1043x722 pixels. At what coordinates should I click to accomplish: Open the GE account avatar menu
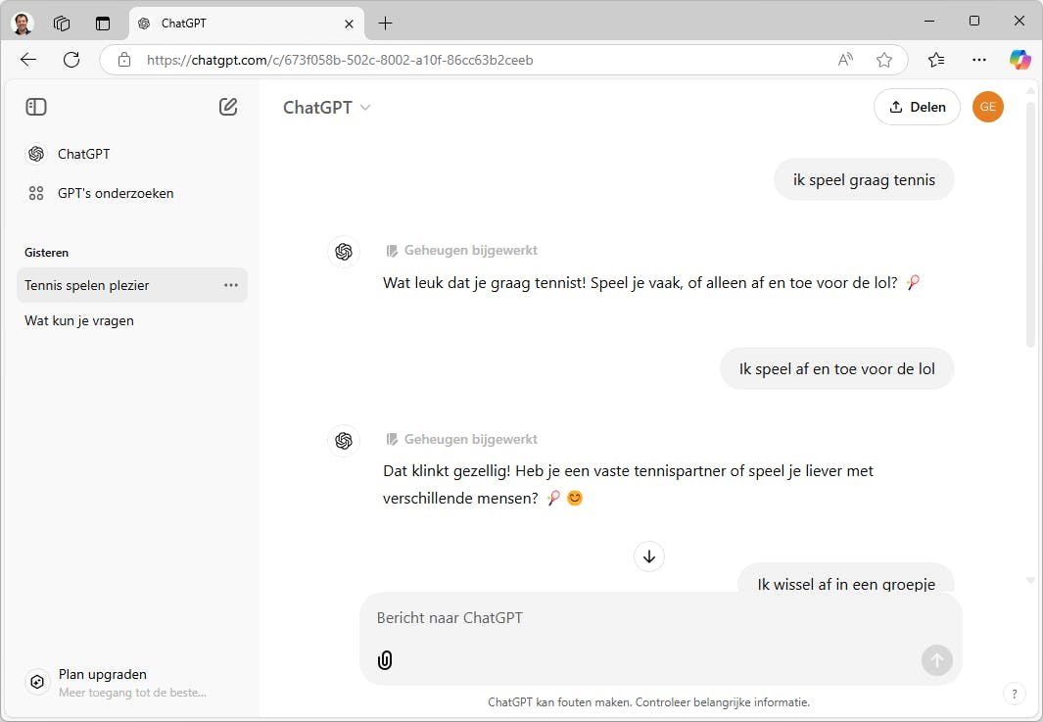987,107
